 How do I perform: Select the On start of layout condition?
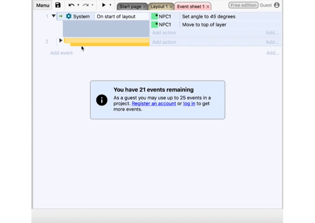point(116,16)
